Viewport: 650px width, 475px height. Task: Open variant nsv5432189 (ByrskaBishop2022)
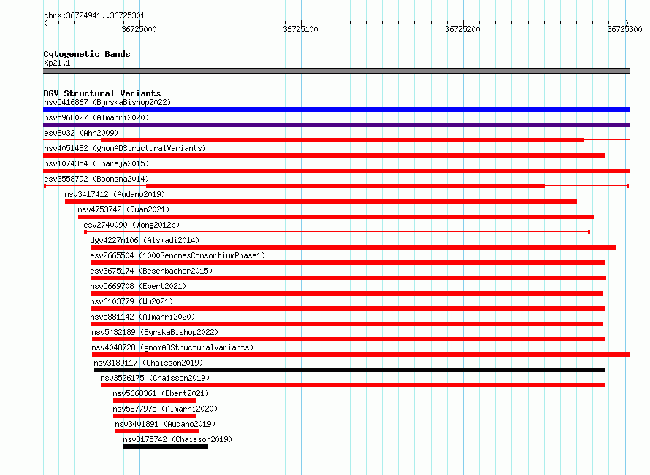155,332
